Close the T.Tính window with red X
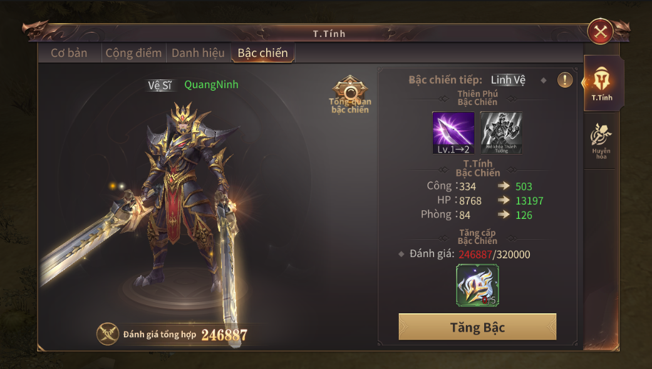The width and height of the screenshot is (652, 369). pos(601,31)
